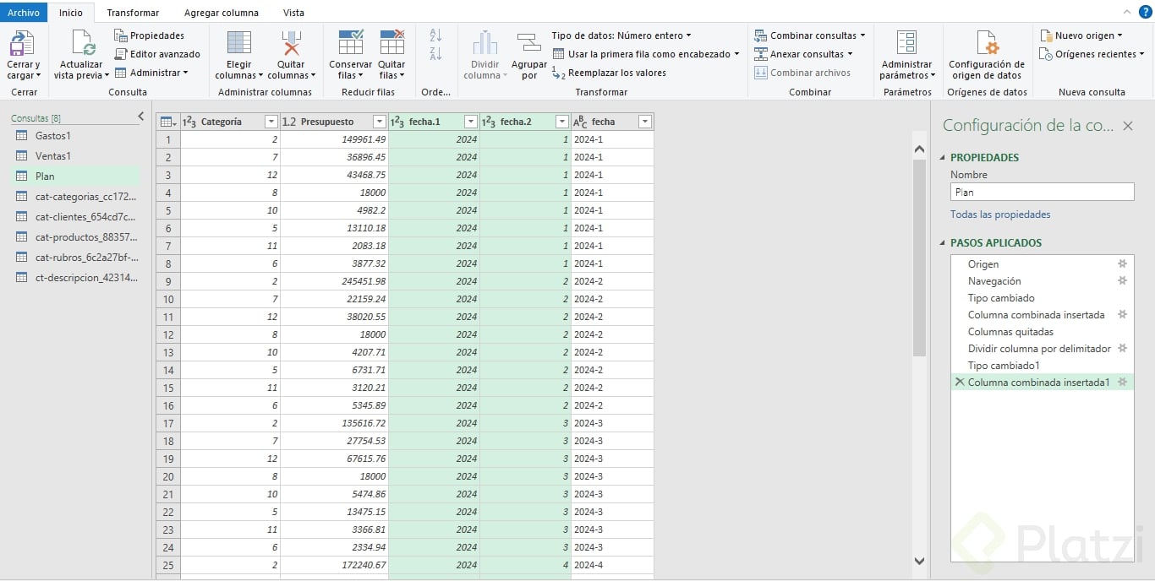Click the Conservar filas icon
Viewport: 1155px width, 581px height.
[x=350, y=43]
